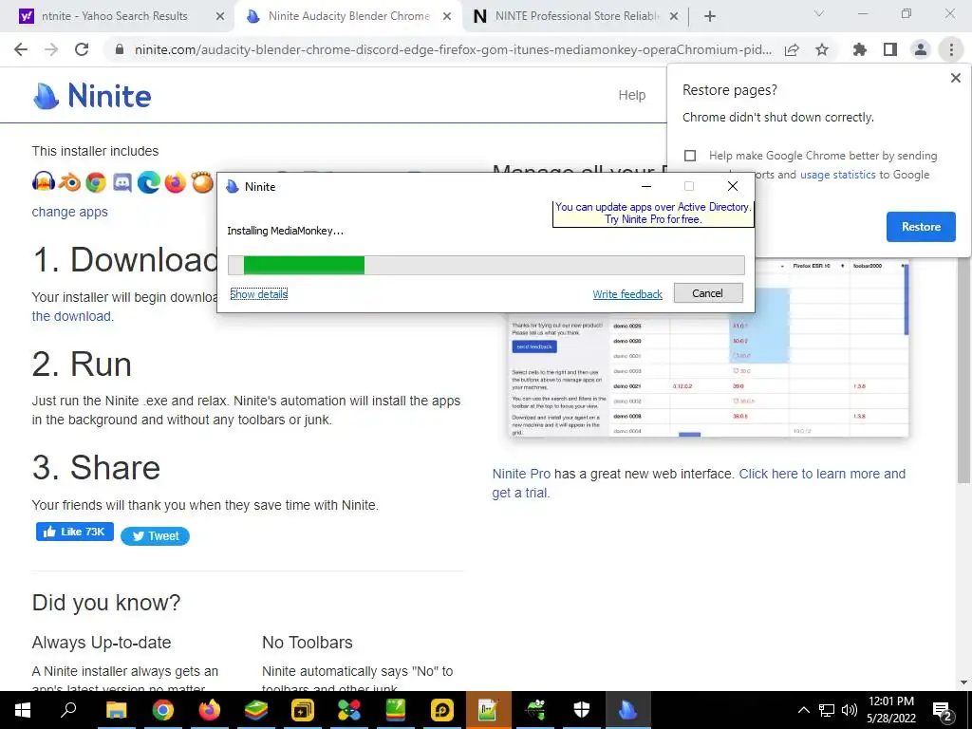Click the page vertical scrollbar

963,370
